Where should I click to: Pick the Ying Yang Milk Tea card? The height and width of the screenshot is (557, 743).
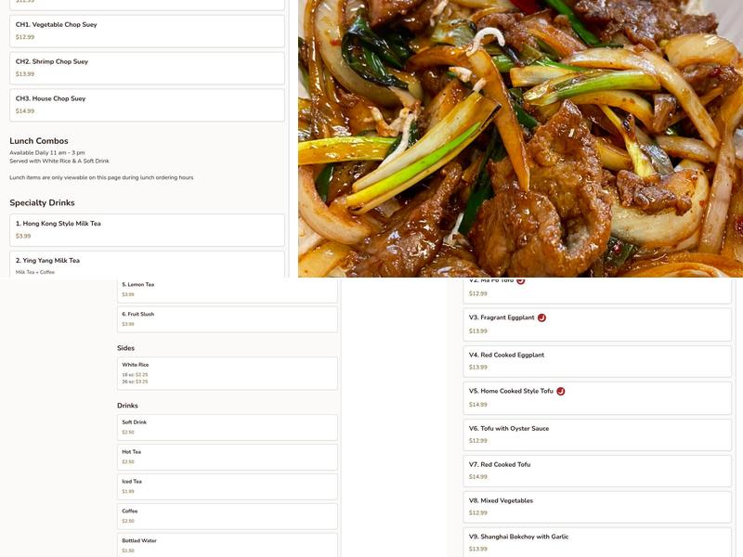coord(147,265)
